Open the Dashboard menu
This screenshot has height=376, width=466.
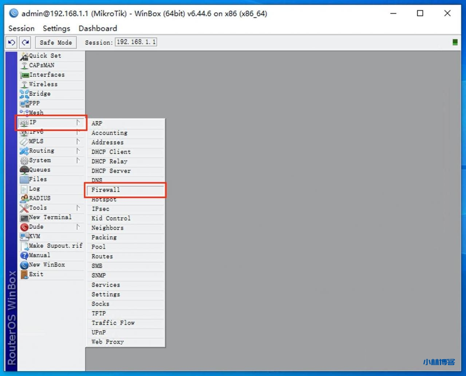coord(98,28)
